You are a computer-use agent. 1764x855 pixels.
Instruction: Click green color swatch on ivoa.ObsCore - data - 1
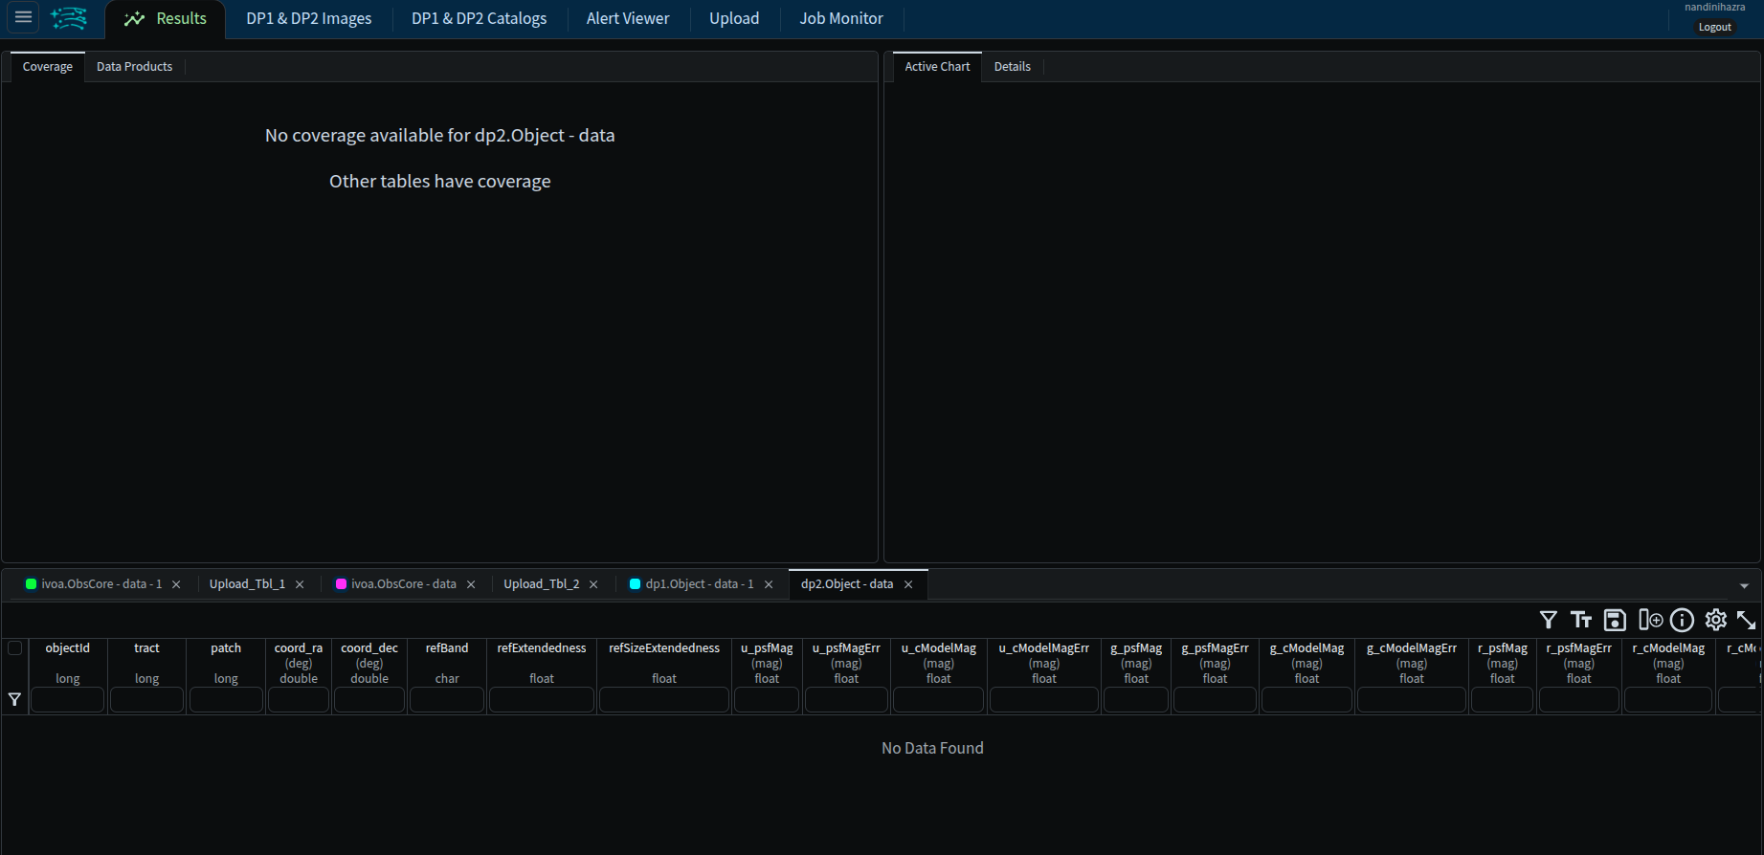click(x=31, y=584)
